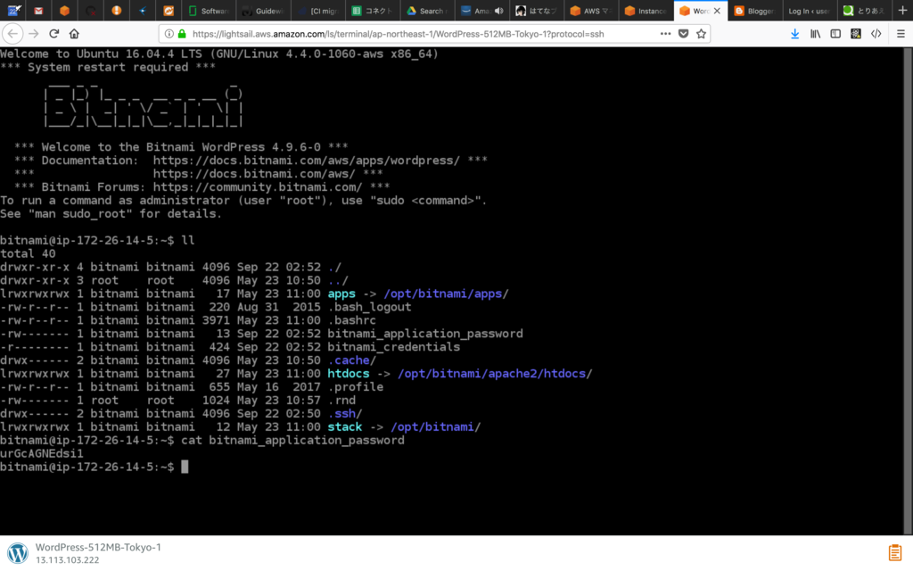The width and height of the screenshot is (913, 571).
Task: Click the .cache/ directory name
Action: (x=351, y=360)
